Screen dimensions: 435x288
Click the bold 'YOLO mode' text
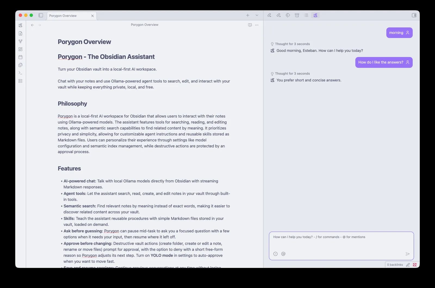click(x=162, y=255)
